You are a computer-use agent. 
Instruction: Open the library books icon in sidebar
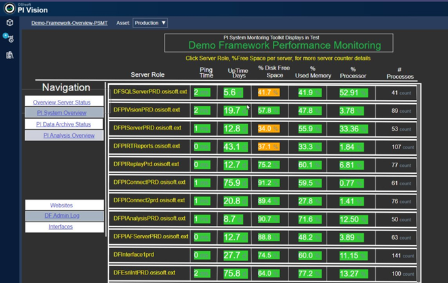[10, 55]
